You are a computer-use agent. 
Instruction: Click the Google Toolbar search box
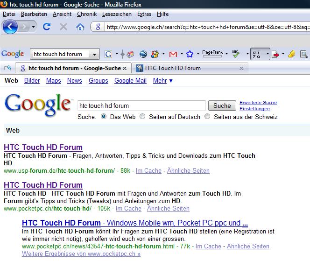coord(61,54)
